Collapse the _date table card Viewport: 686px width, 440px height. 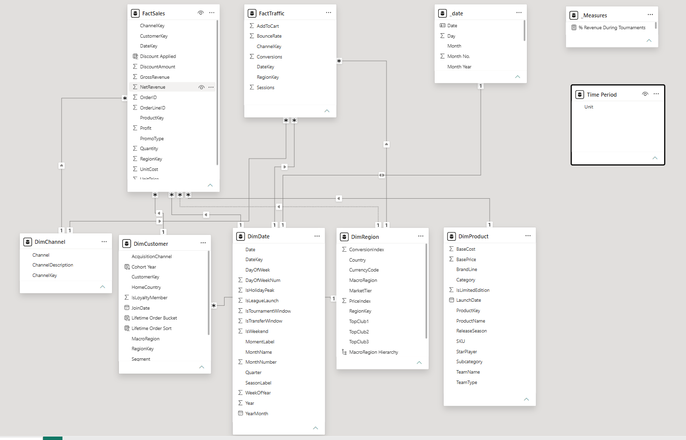[517, 77]
